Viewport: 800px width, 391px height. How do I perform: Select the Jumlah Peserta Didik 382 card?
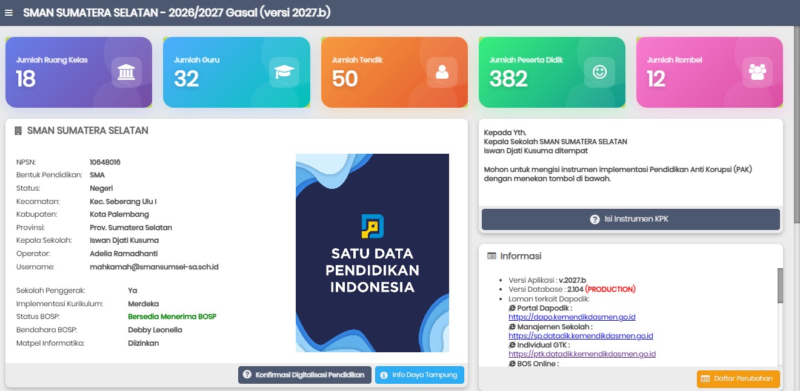point(552,72)
